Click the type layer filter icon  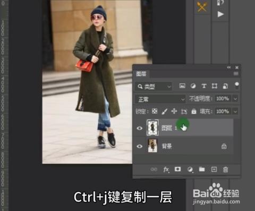click(204, 86)
